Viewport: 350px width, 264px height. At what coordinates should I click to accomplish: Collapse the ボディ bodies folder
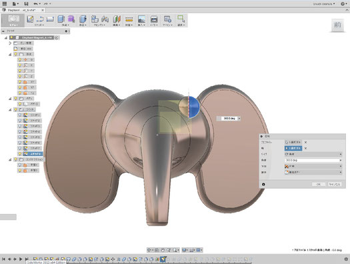click(x=10, y=99)
